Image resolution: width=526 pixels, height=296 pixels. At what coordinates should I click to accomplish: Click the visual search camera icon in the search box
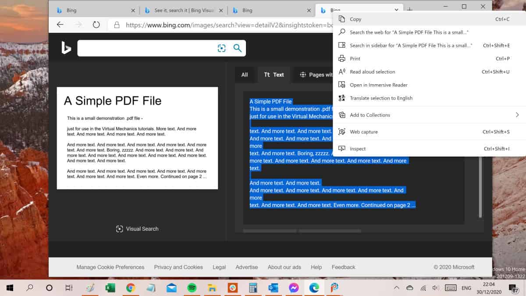[x=221, y=48]
